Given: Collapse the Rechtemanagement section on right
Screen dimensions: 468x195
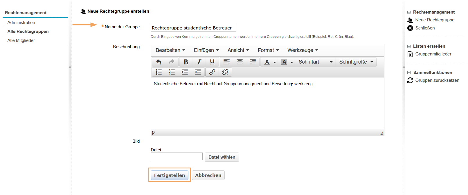Looking at the screenshot, I should pyautogui.click(x=409, y=12).
